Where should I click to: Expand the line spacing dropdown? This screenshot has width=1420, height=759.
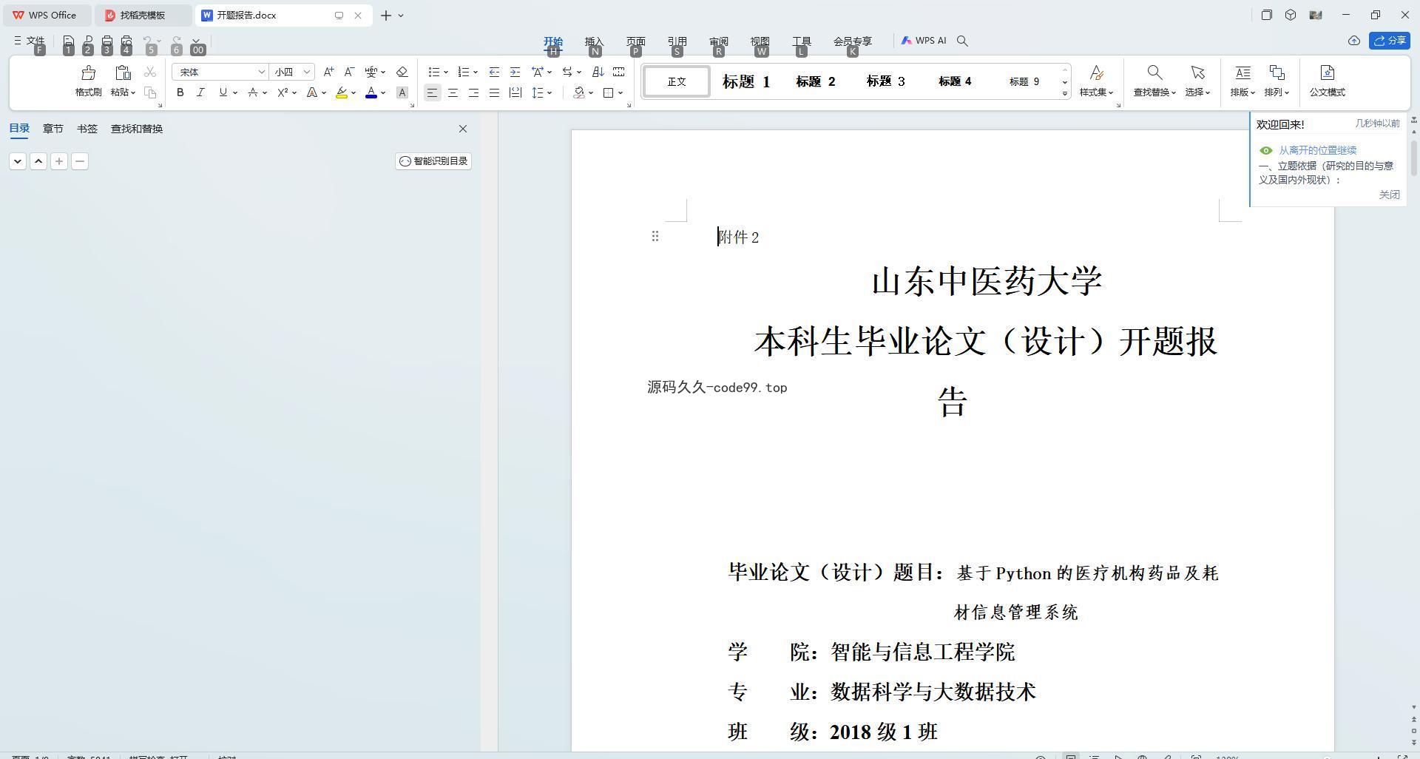pos(550,93)
